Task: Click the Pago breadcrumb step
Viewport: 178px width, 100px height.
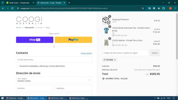Action: pyautogui.click(x=48, y=27)
